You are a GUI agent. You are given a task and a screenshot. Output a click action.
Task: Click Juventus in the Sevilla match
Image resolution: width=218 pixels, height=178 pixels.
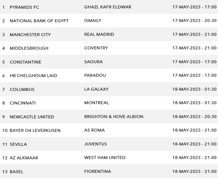(95, 144)
